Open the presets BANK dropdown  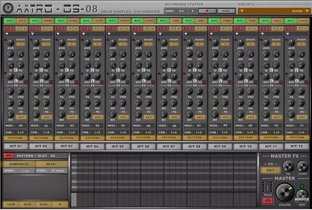point(300,11)
